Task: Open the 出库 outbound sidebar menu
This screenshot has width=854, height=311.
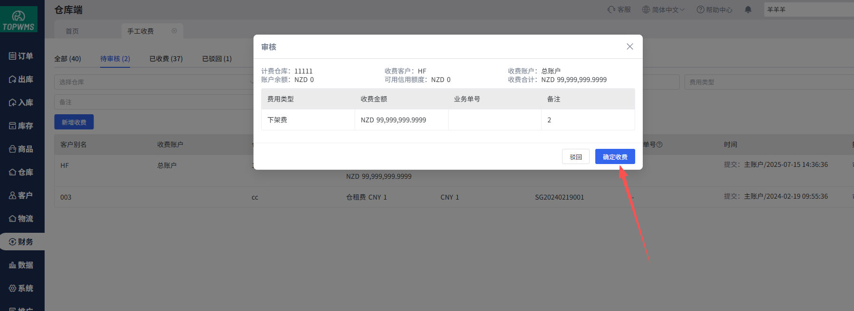Action: click(x=21, y=79)
